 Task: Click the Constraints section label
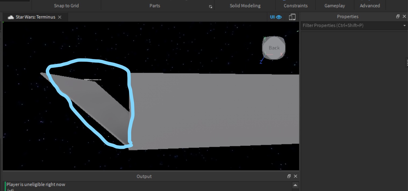(x=296, y=6)
